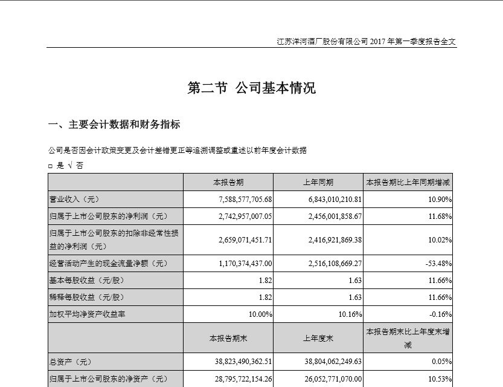503x387 pixels.
Task: Select the section title 第二节 公司基本情况
Action: point(251,88)
